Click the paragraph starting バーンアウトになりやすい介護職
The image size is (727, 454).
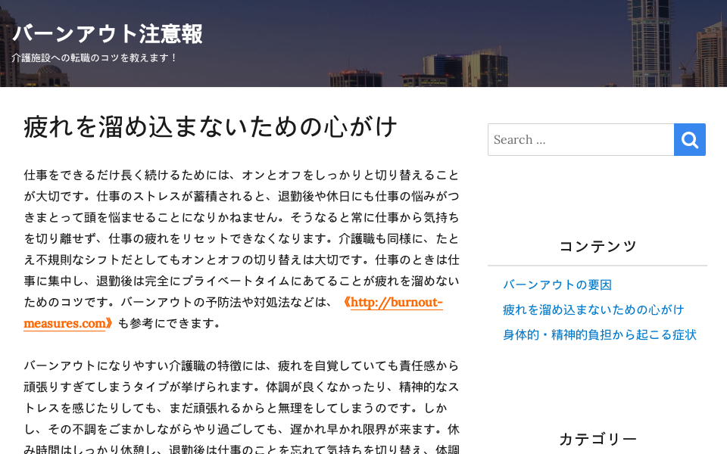pyautogui.click(x=241, y=397)
